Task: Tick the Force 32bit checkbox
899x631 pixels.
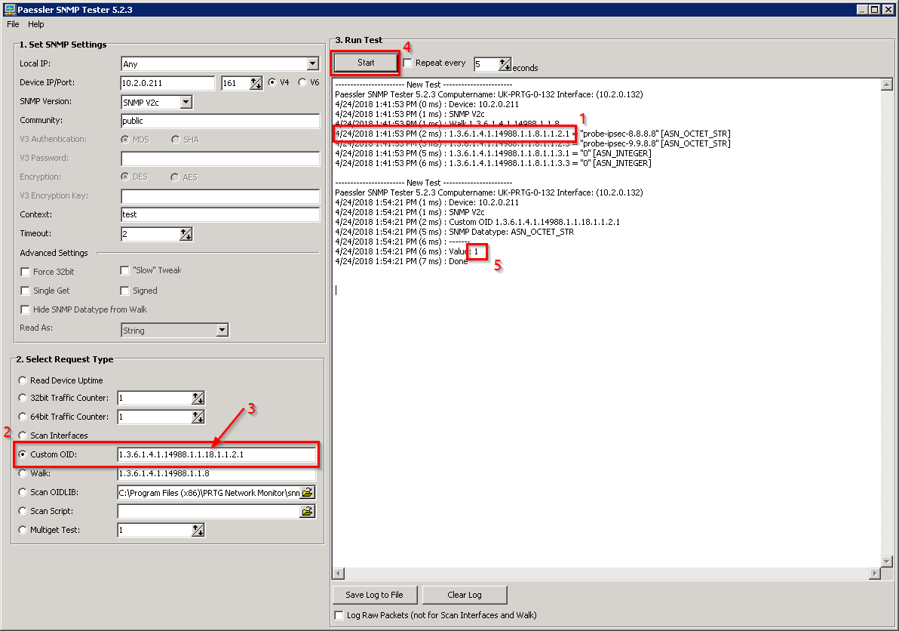Action: [x=25, y=272]
